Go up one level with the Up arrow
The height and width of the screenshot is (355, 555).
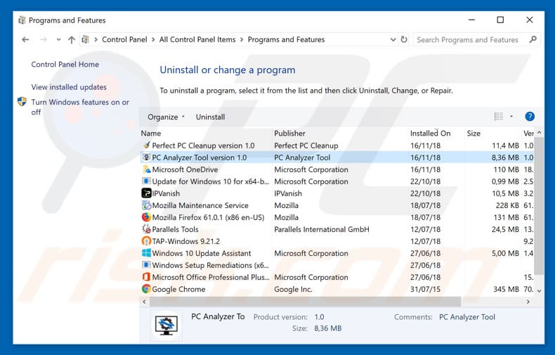point(72,39)
